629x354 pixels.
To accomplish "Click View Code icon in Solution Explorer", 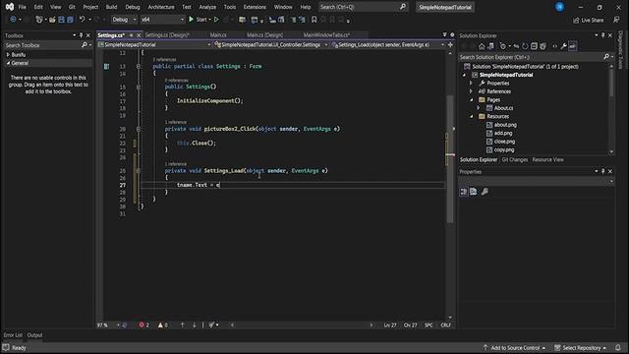I will click(x=554, y=46).
